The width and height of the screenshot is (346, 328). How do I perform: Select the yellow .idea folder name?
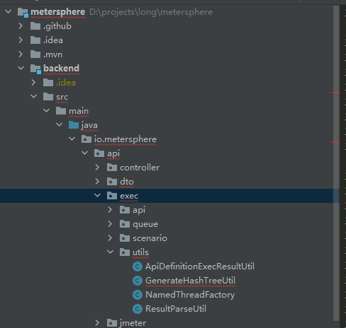[66, 83]
